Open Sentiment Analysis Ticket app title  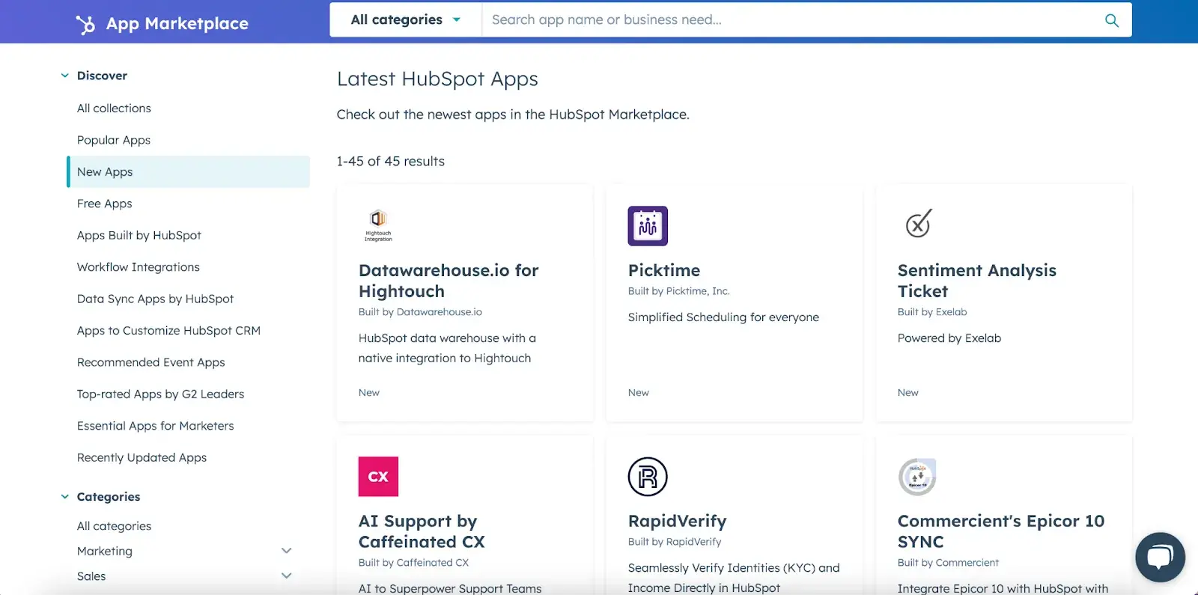(x=977, y=281)
